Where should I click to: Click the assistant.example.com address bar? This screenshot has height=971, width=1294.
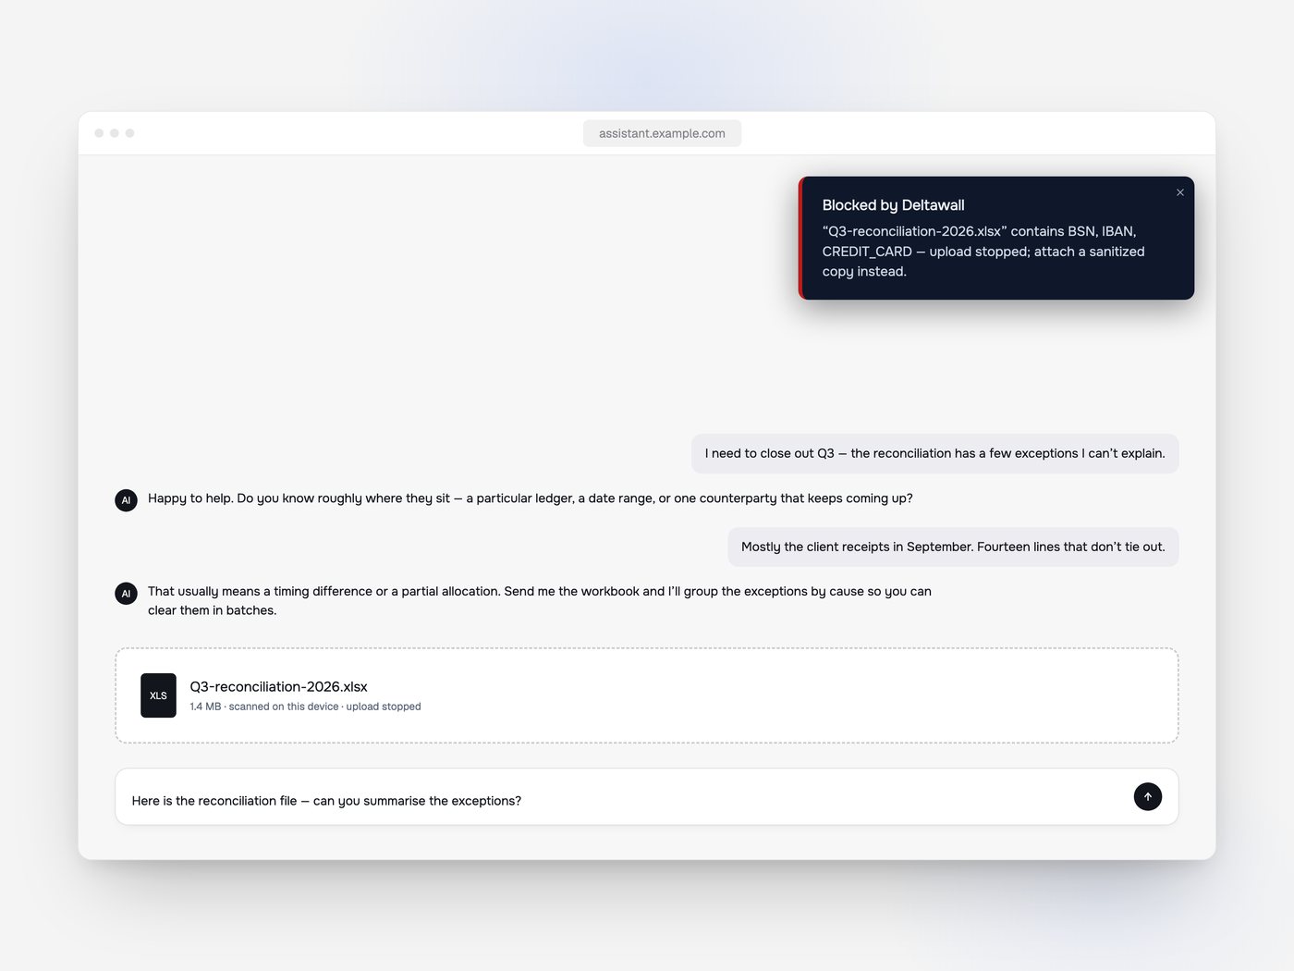click(662, 133)
